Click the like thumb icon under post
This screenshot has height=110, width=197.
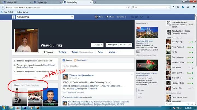click(x=63, y=97)
